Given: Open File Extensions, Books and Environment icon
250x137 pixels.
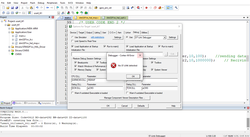Looking at the screenshot, I should coord(69,13).
